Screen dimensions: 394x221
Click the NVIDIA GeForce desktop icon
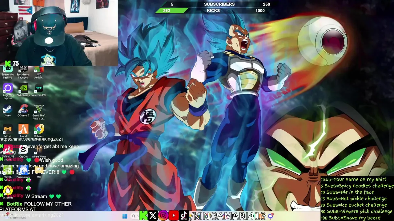tap(8, 173)
